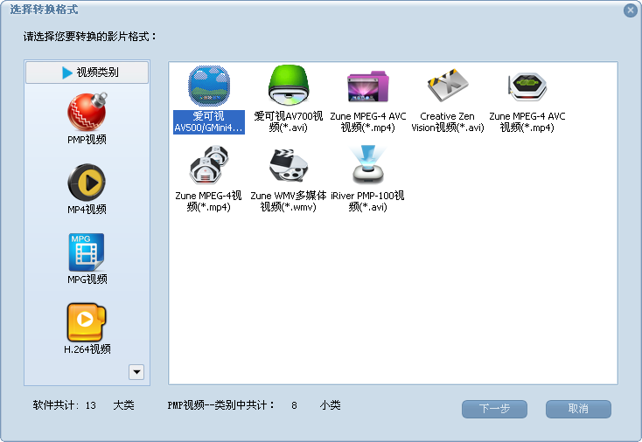Pick the 爱可视AV700视频(*.avi) format icon
642x442 pixels.
click(x=289, y=85)
